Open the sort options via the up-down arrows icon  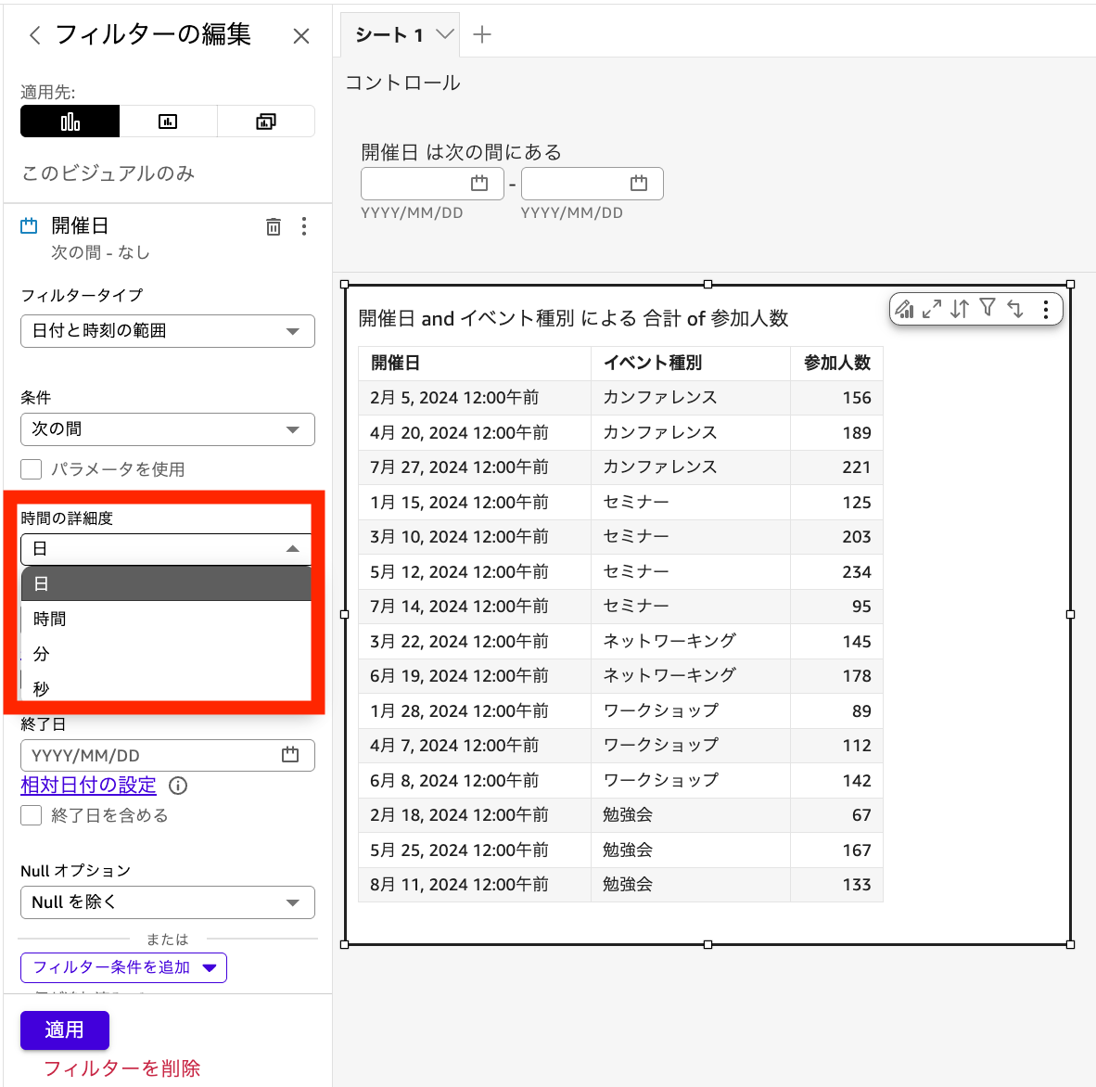[x=961, y=309]
